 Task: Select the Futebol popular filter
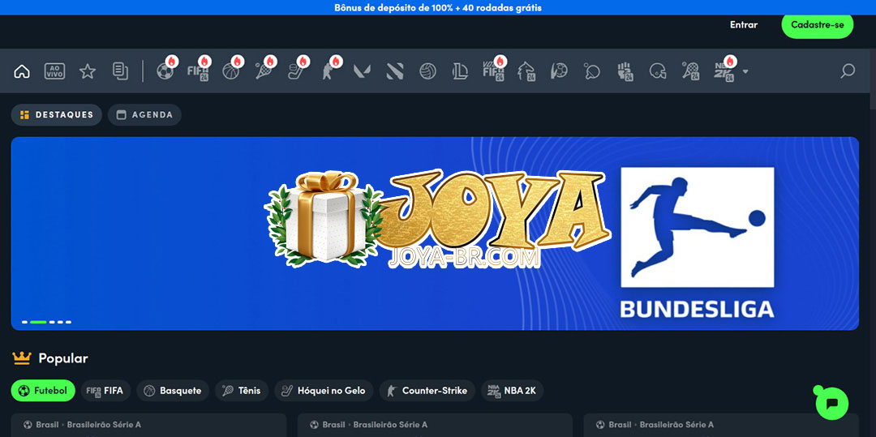(43, 391)
